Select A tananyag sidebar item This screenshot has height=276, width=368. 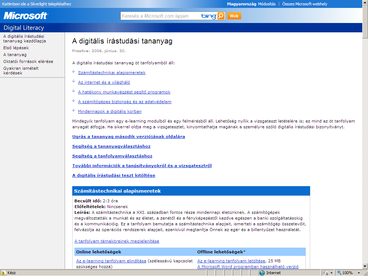click(x=15, y=55)
